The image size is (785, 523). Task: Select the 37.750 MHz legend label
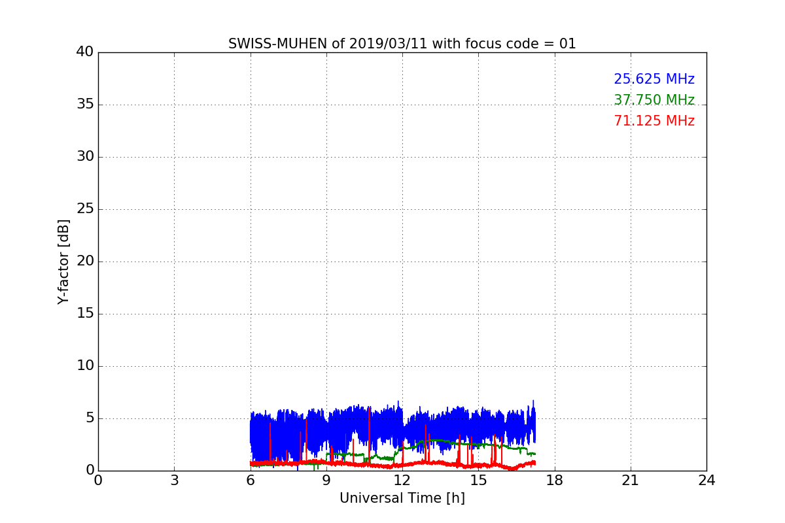[x=654, y=100]
